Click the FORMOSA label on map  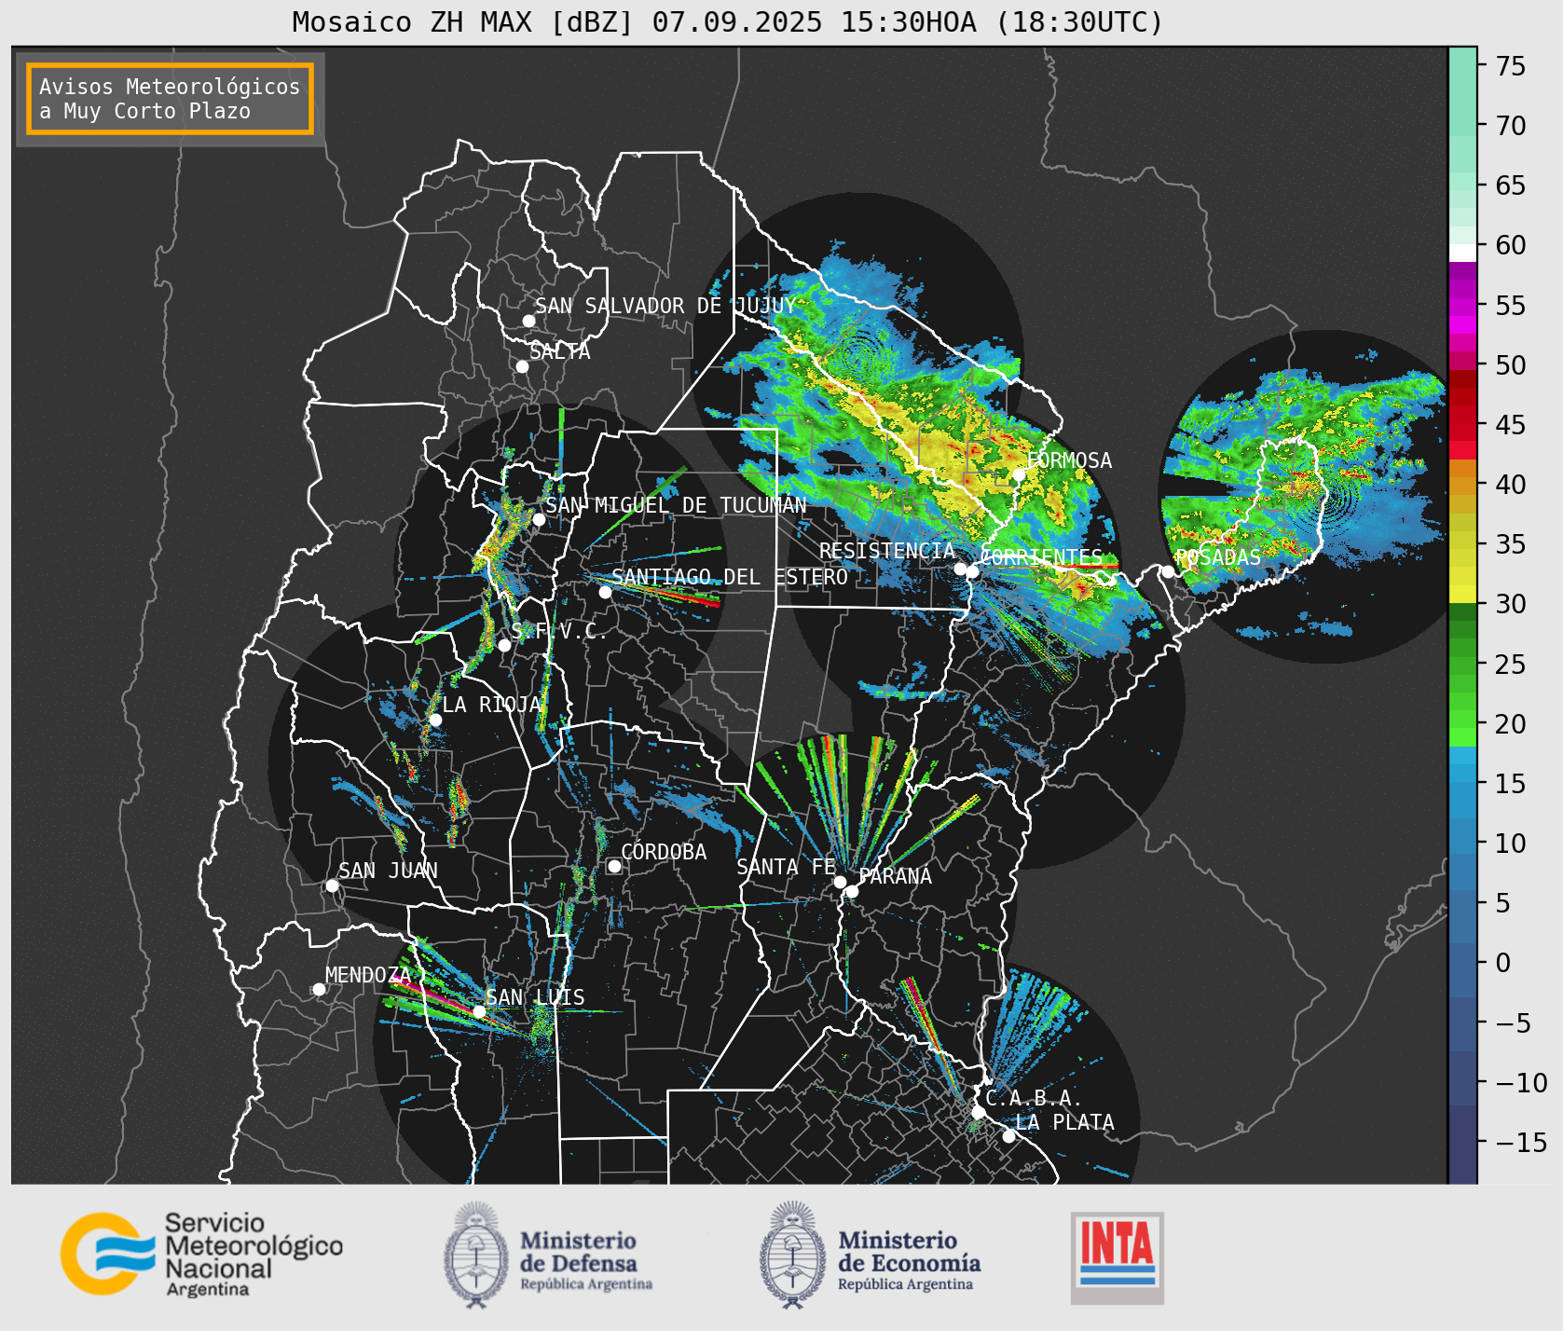(1069, 460)
